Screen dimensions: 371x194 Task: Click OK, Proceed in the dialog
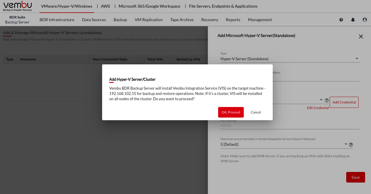pyautogui.click(x=231, y=112)
